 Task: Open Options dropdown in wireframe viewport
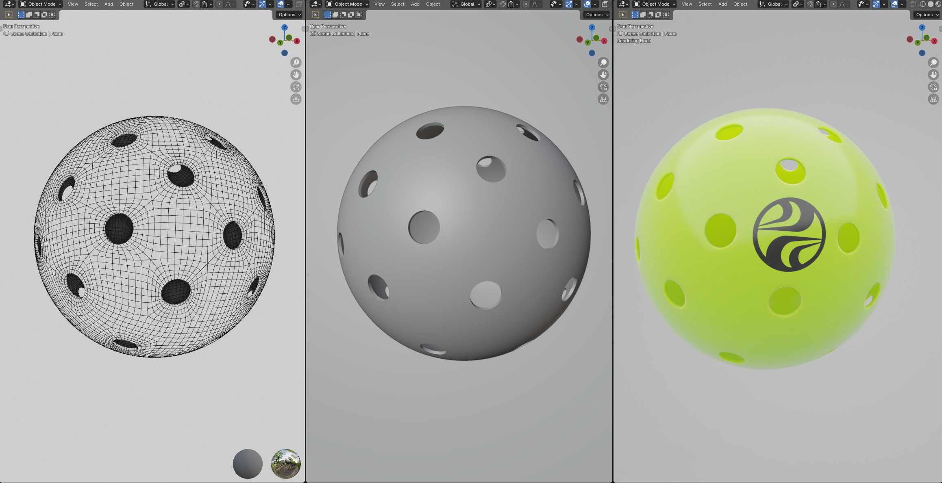[289, 15]
